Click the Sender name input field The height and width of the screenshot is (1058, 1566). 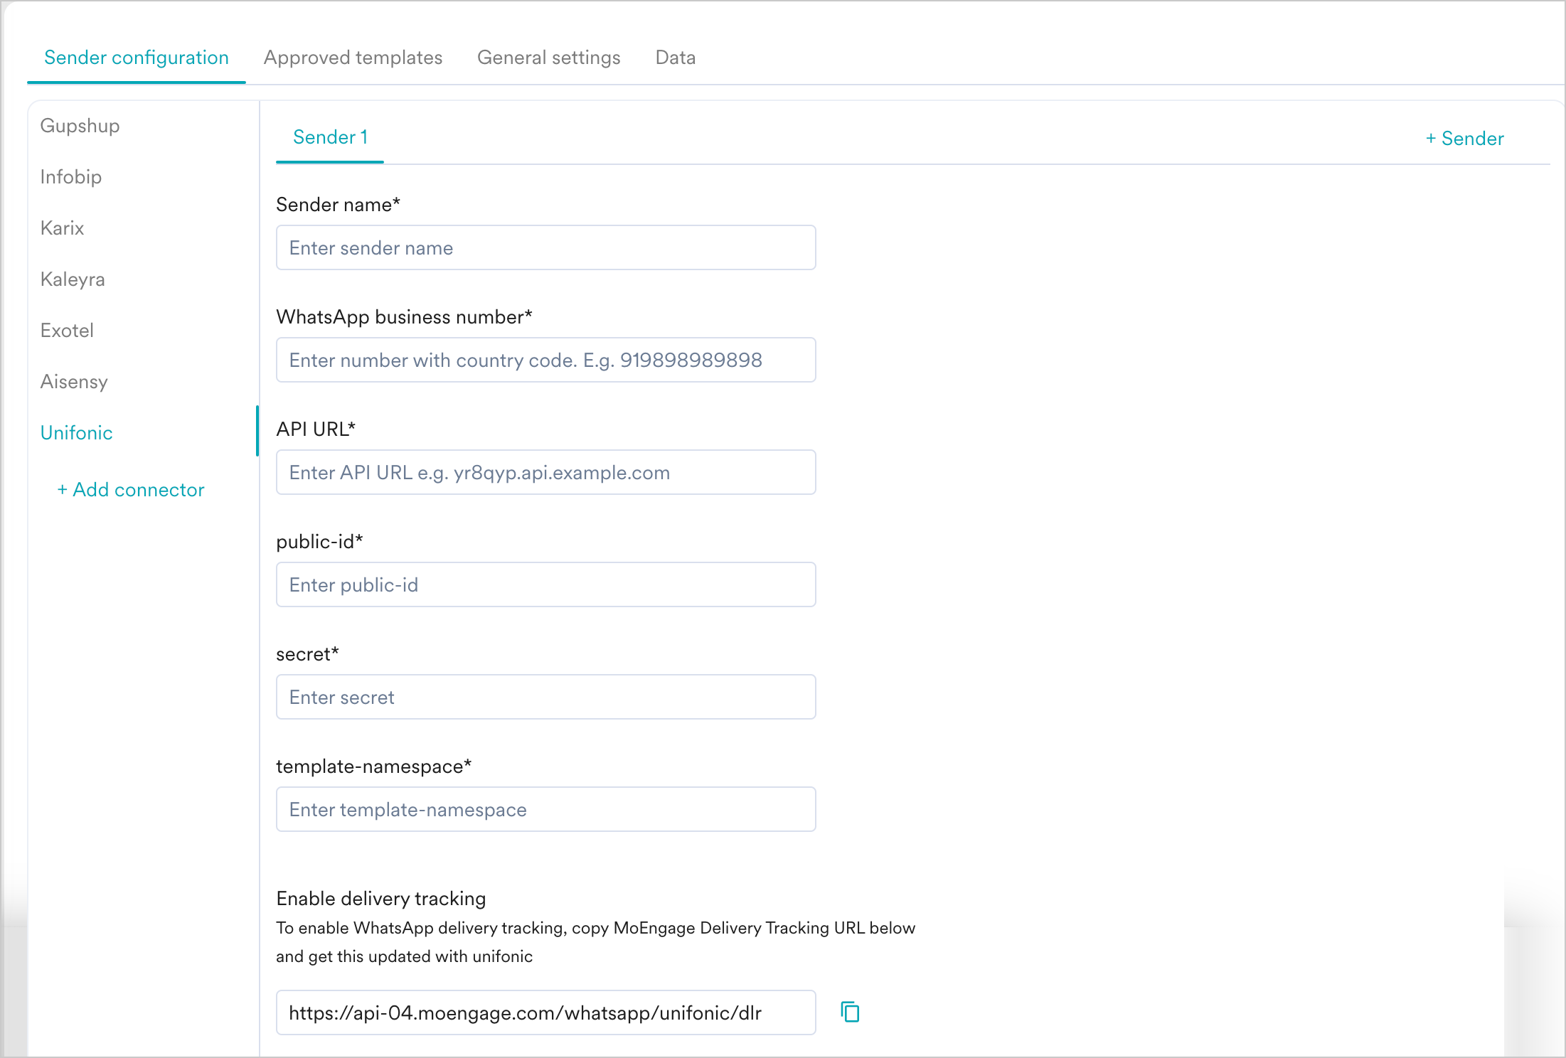[545, 247]
